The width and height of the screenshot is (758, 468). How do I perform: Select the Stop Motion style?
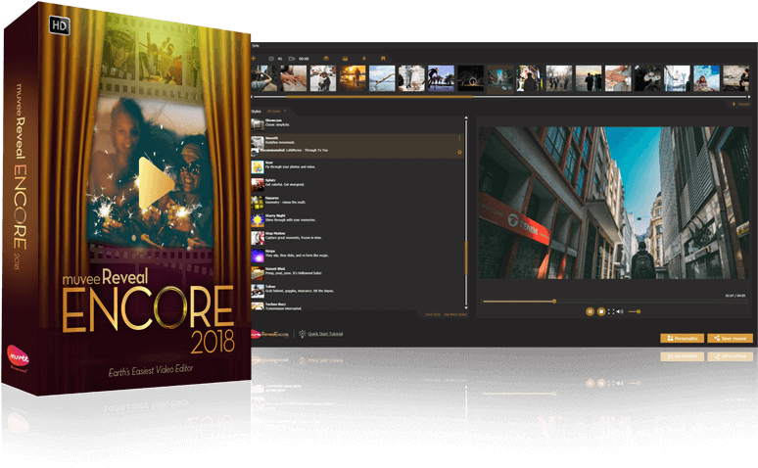[x=356, y=237]
